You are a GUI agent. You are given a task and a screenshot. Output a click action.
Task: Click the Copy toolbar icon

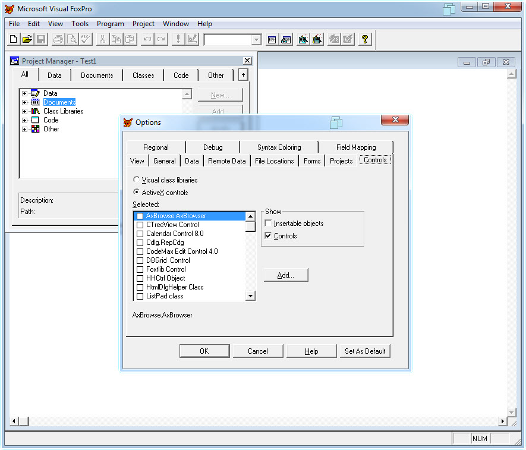(116, 40)
